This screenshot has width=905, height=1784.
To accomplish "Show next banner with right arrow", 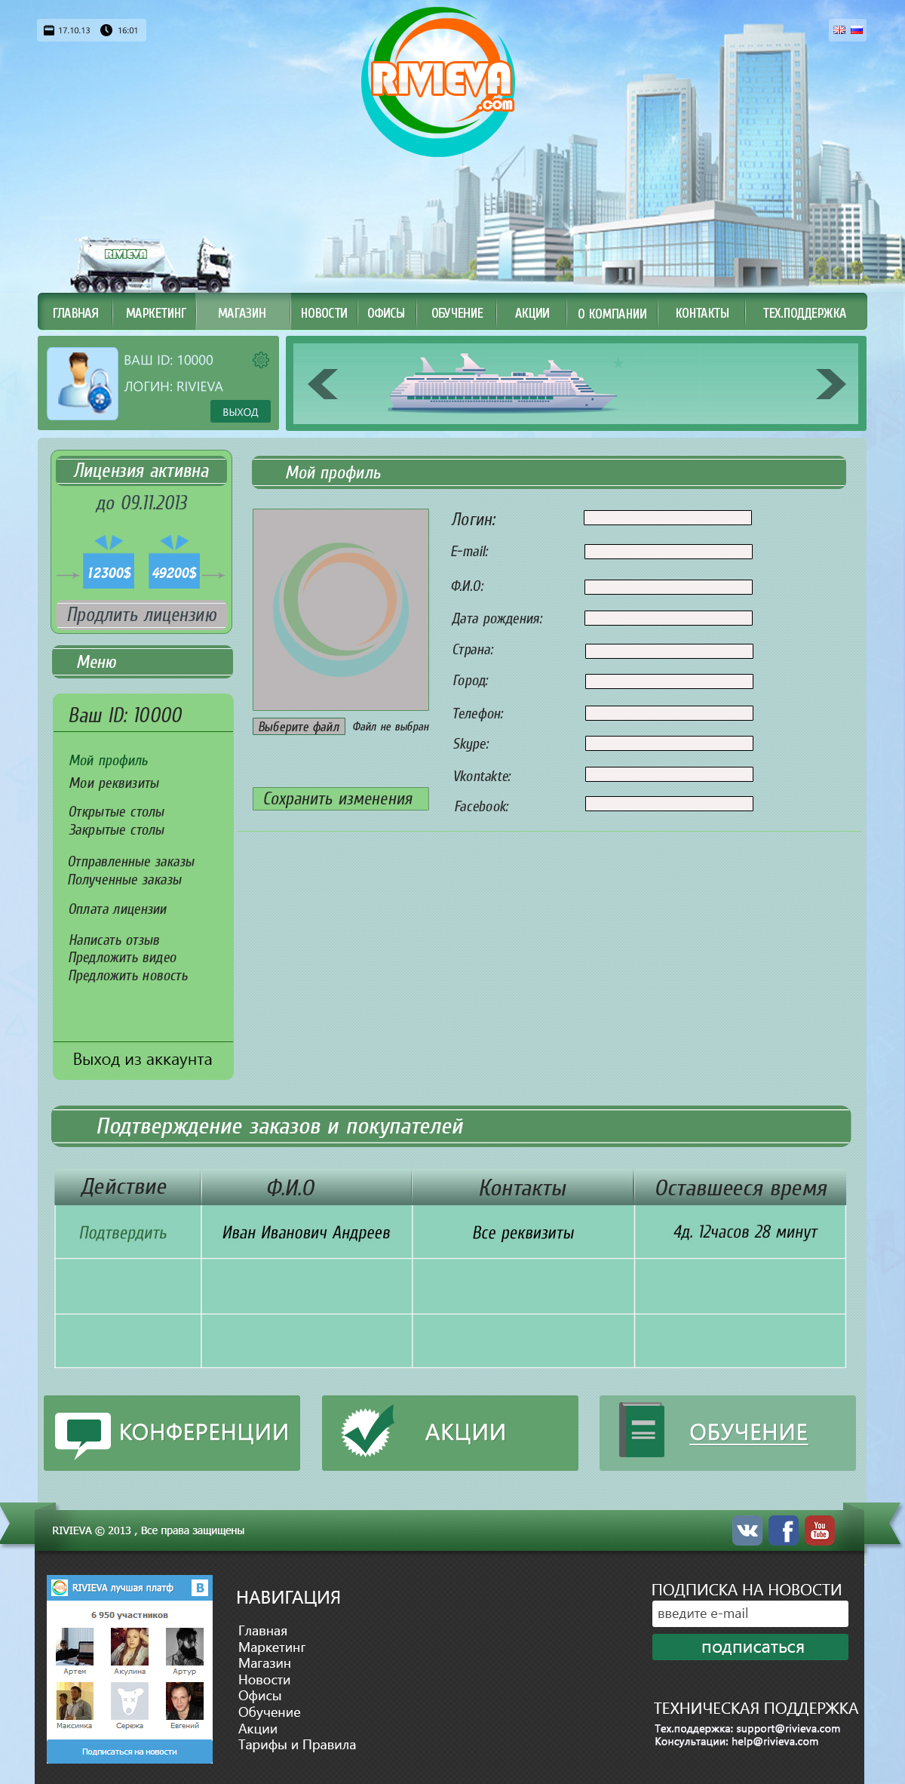I will click(830, 384).
